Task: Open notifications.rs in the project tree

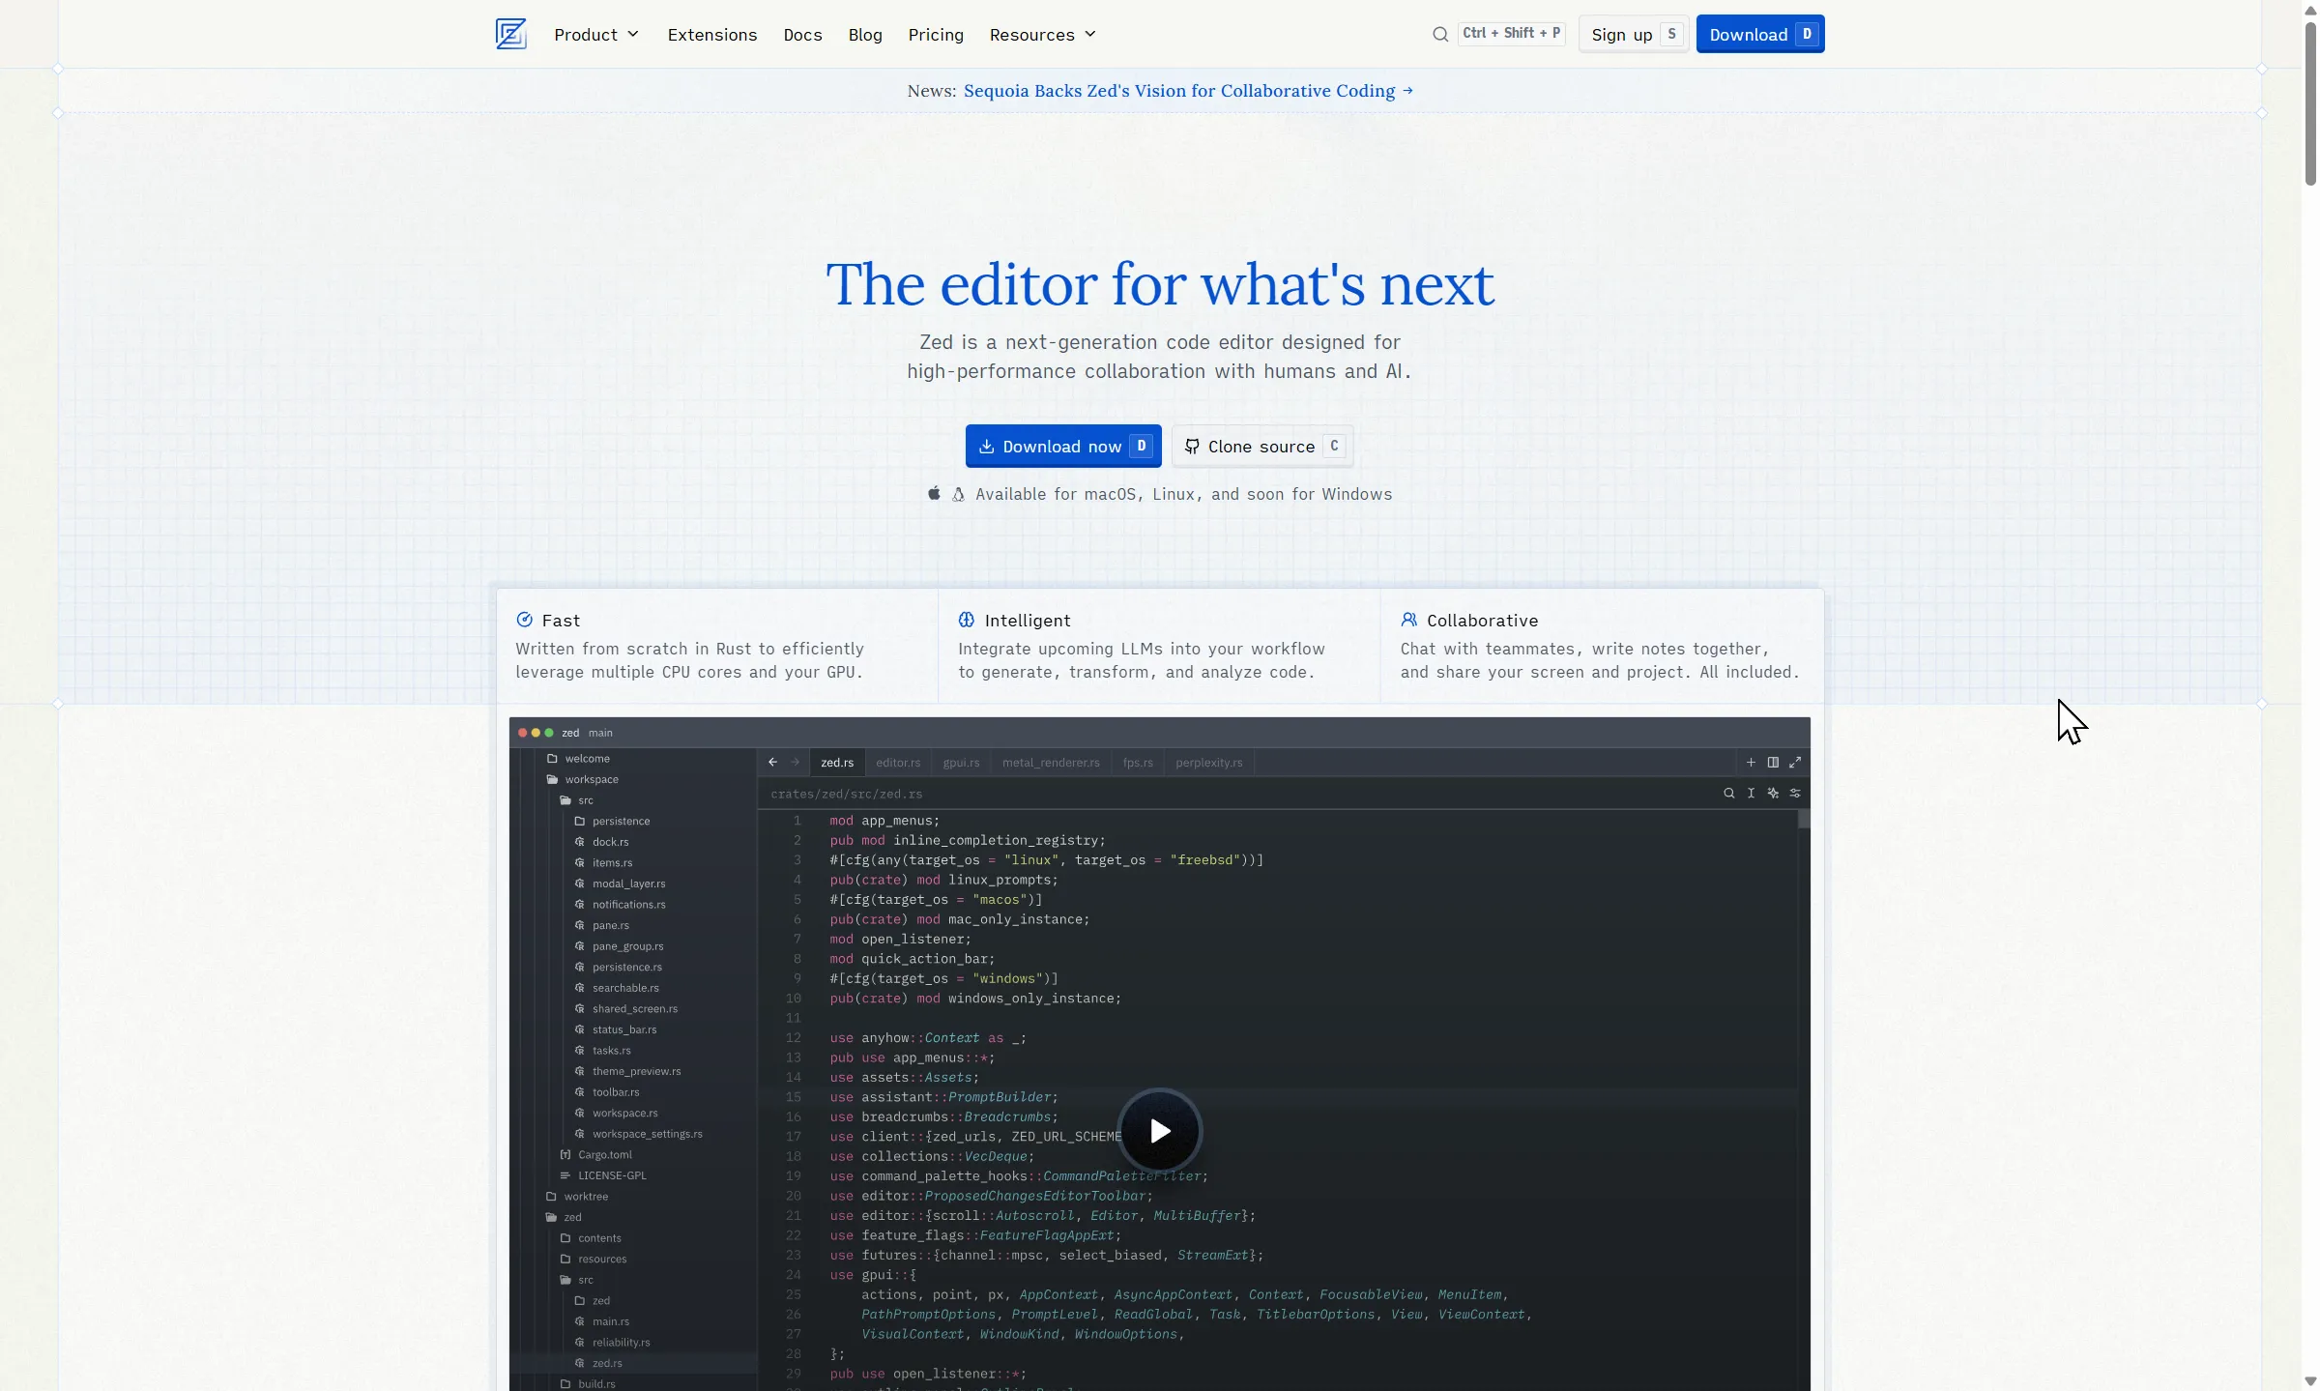Action: point(620,905)
